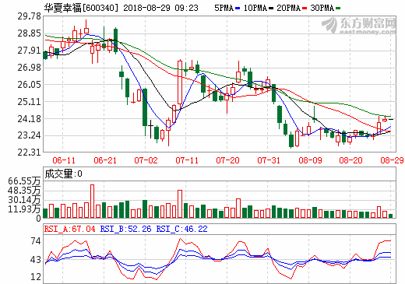Click the 26.05 price axis label
Viewport: 405px width, 284px height.
pyautogui.click(x=30, y=85)
